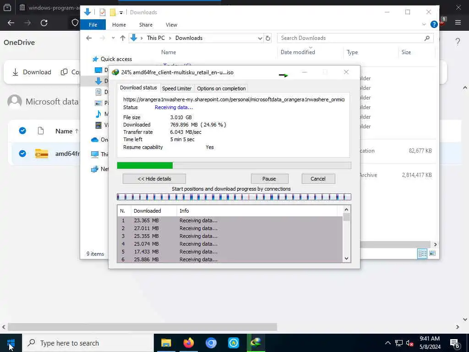Image resolution: width=469 pixels, height=352 pixels.
Task: Select connection row 1 with 23.365 MB
Action: tap(230, 220)
